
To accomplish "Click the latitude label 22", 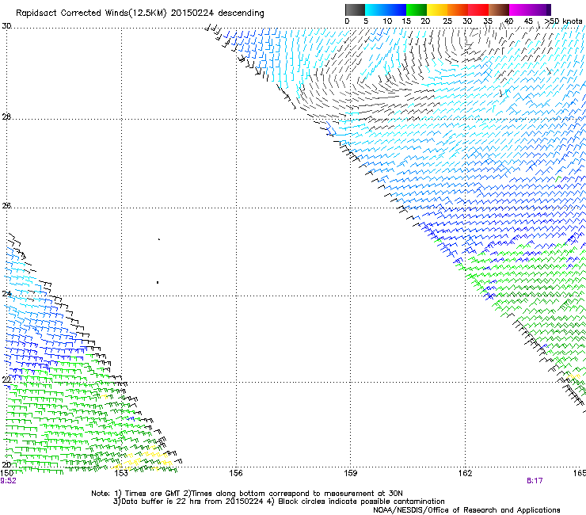I will 6,380.
